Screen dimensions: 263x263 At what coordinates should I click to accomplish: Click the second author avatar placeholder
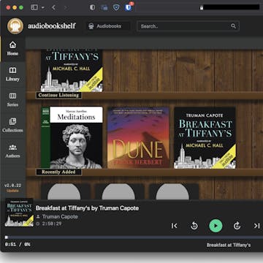click(x=118, y=191)
